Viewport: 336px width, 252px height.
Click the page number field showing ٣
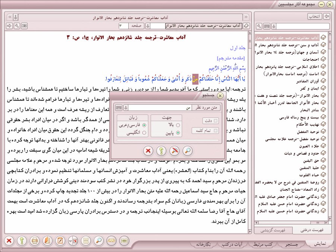click(x=124, y=26)
